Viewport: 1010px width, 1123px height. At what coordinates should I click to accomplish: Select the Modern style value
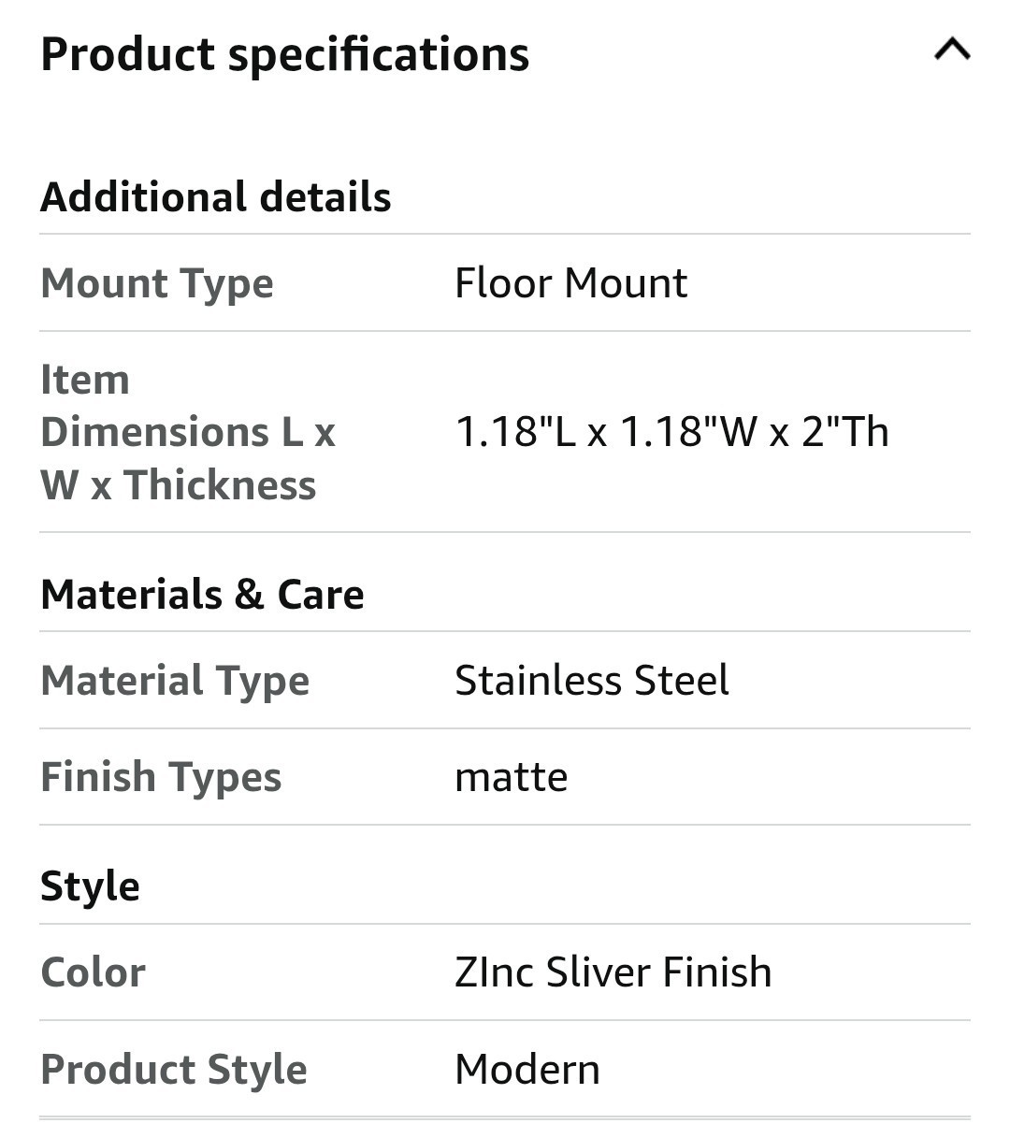point(527,1069)
